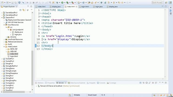The width and height of the screenshot is (173, 97).
Task: Open the Markers view tab
Action: [39, 83]
